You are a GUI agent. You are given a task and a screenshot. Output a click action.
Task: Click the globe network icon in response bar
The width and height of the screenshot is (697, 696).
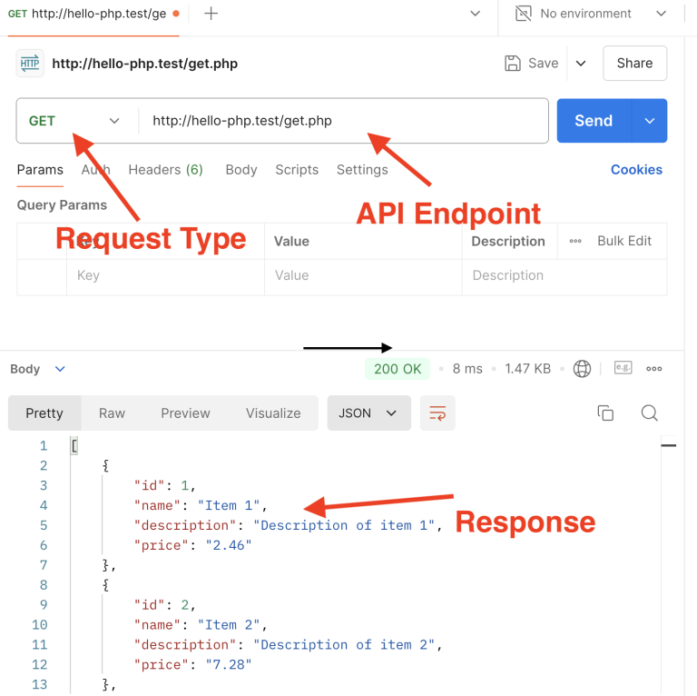point(583,369)
